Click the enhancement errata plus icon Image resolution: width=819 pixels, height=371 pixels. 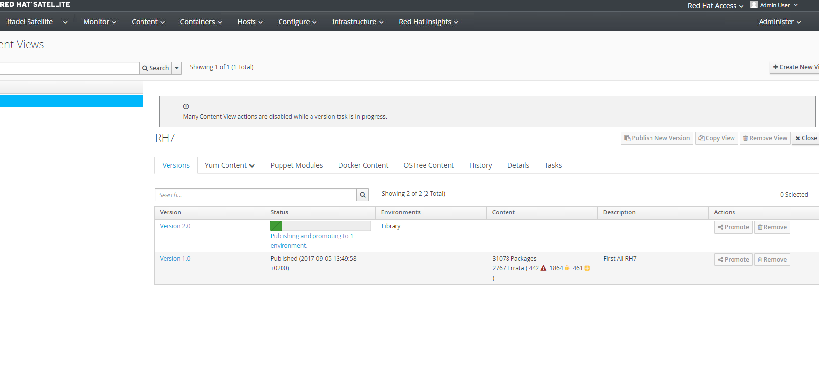tap(587, 268)
